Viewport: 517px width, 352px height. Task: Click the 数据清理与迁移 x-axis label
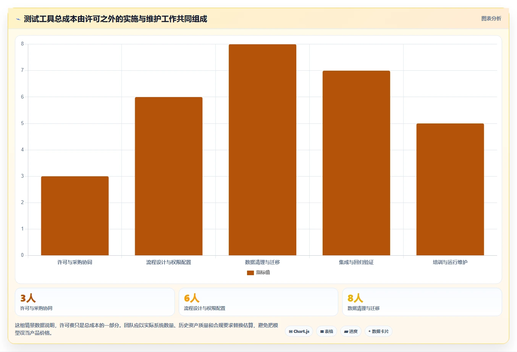click(x=262, y=262)
